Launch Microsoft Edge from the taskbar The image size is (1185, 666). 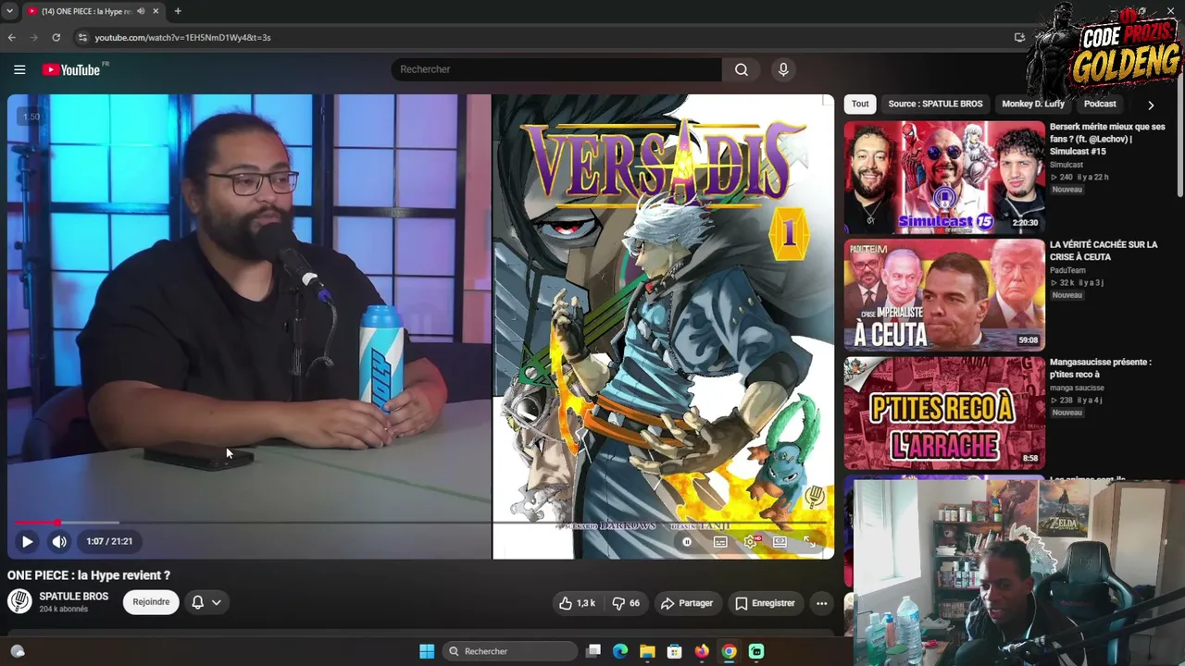[620, 651]
